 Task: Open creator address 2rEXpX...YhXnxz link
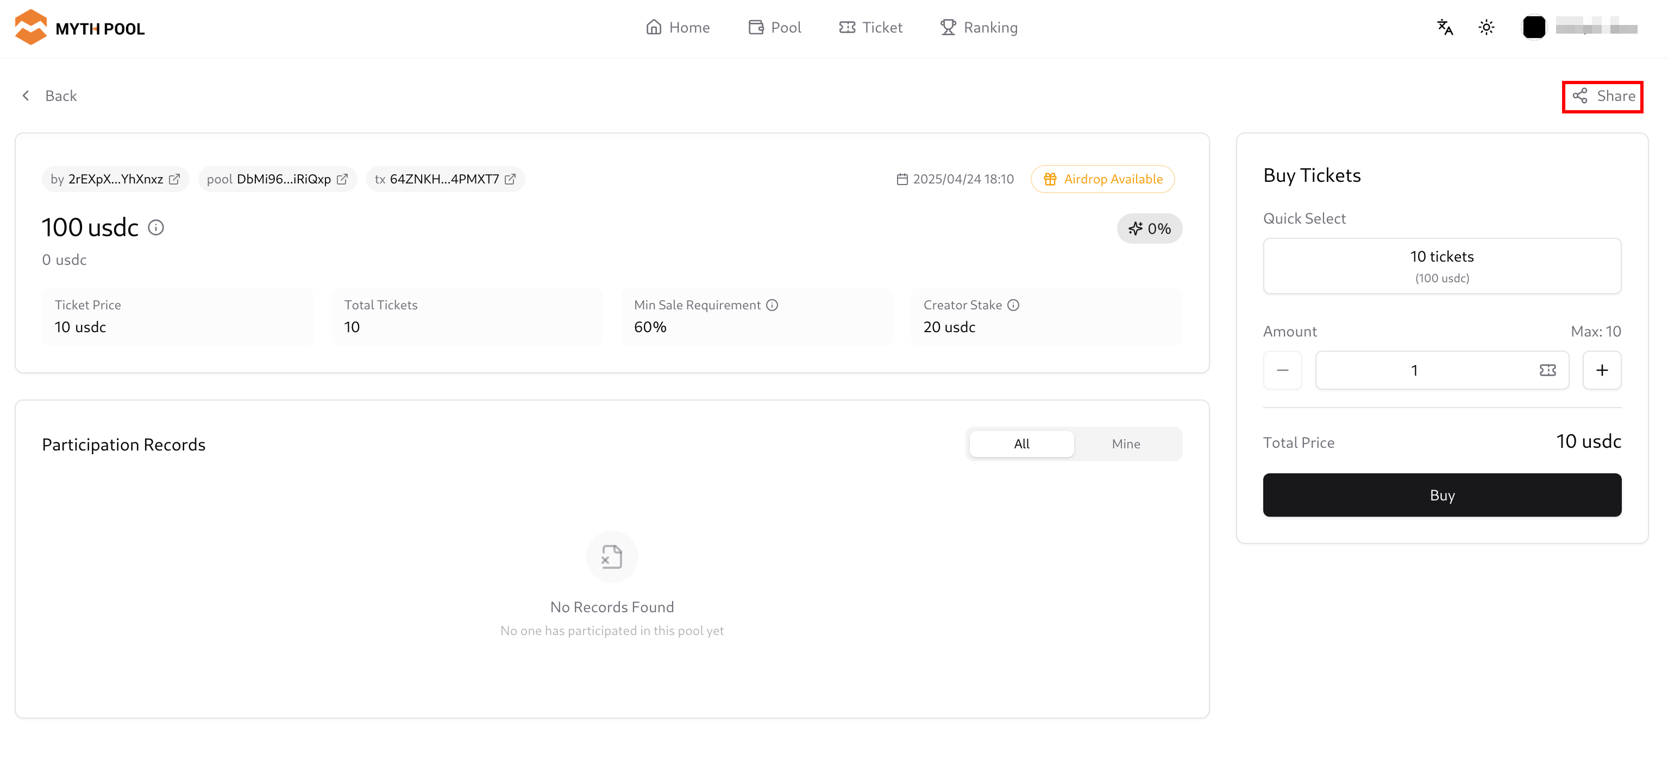click(x=115, y=179)
